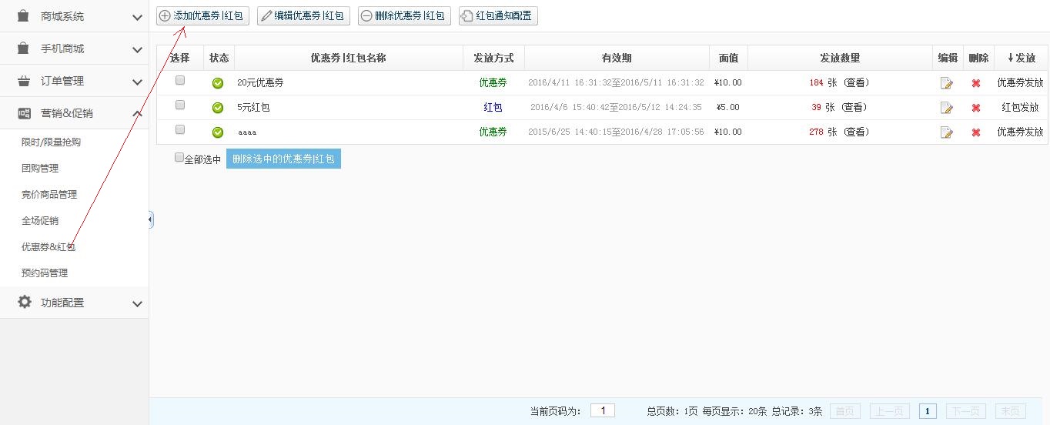This screenshot has width=1050, height=425.
Task: Click the 发放 column header with arrow
Action: point(1021,58)
